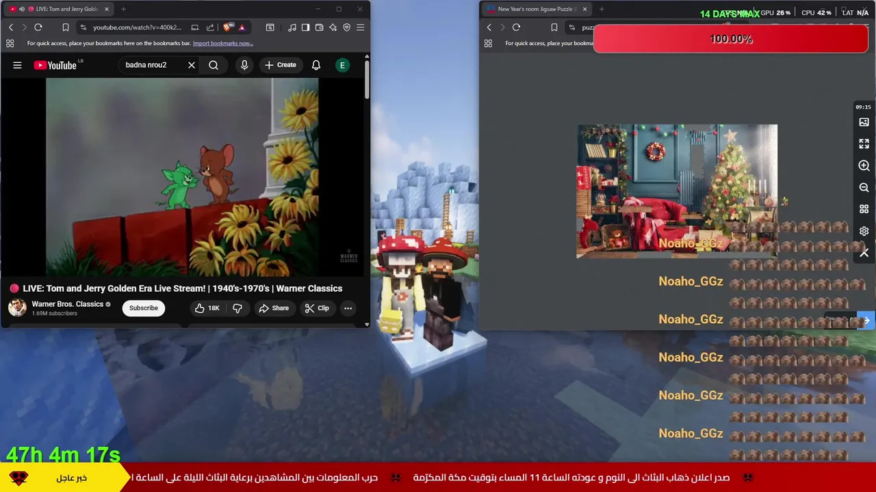Open the Warner Bros. Classics channel avatar

(x=17, y=307)
